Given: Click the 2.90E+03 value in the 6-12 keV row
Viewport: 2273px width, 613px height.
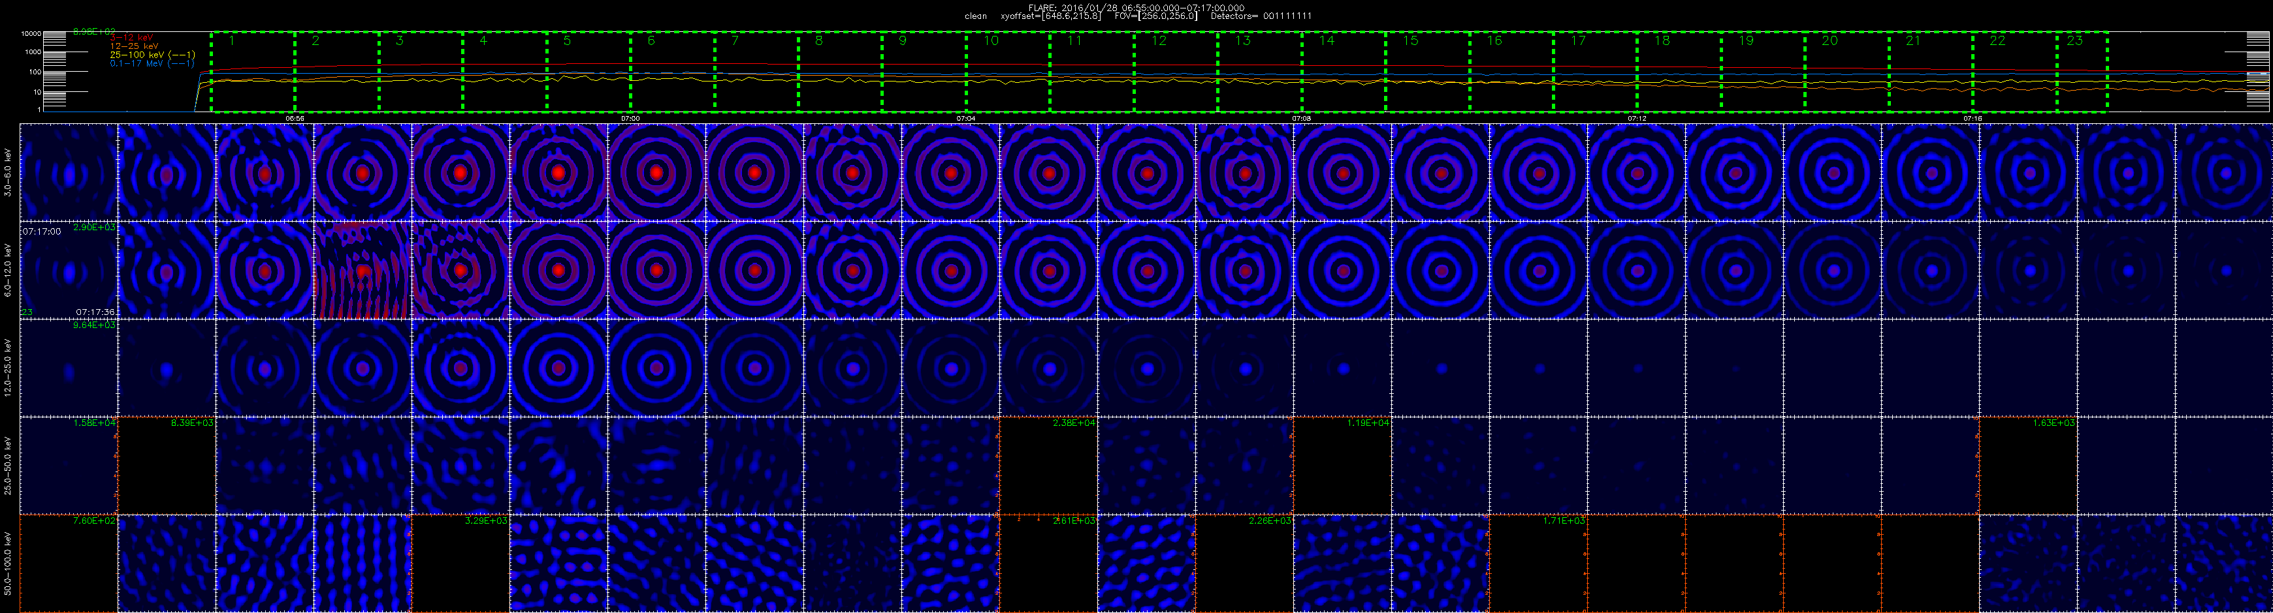Looking at the screenshot, I should click(x=93, y=227).
